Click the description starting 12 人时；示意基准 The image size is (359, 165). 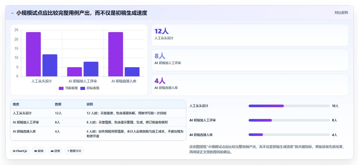(127, 113)
